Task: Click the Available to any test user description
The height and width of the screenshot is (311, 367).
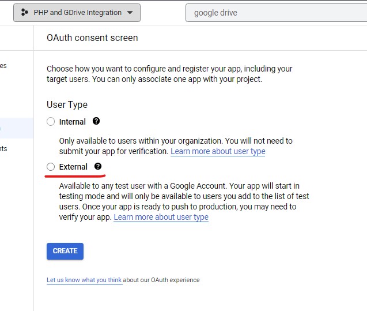Action: [x=184, y=201]
